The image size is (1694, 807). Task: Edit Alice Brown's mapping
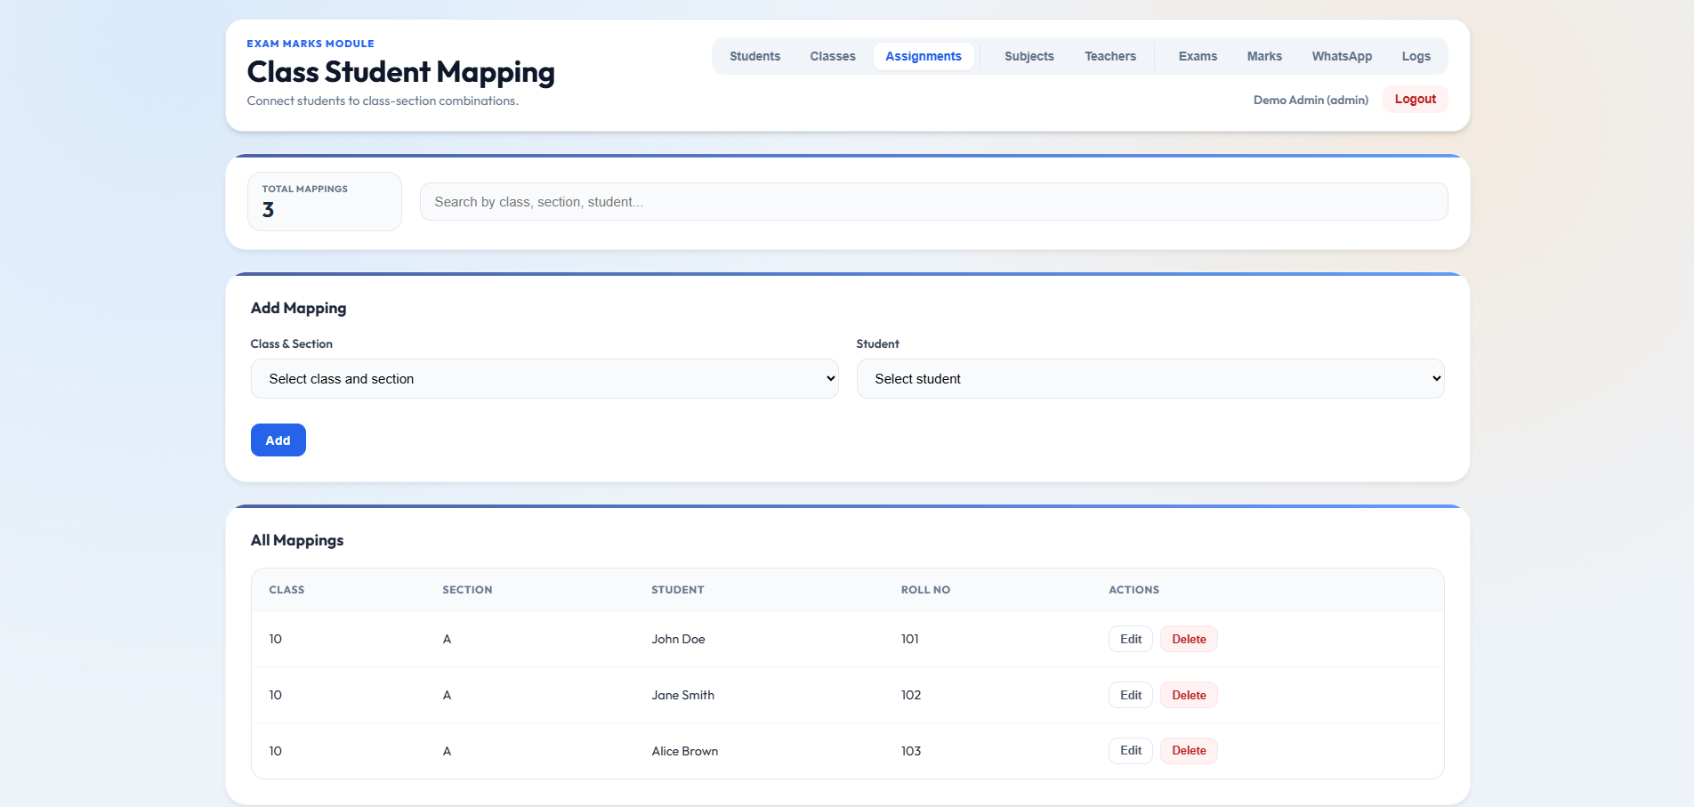click(1131, 751)
